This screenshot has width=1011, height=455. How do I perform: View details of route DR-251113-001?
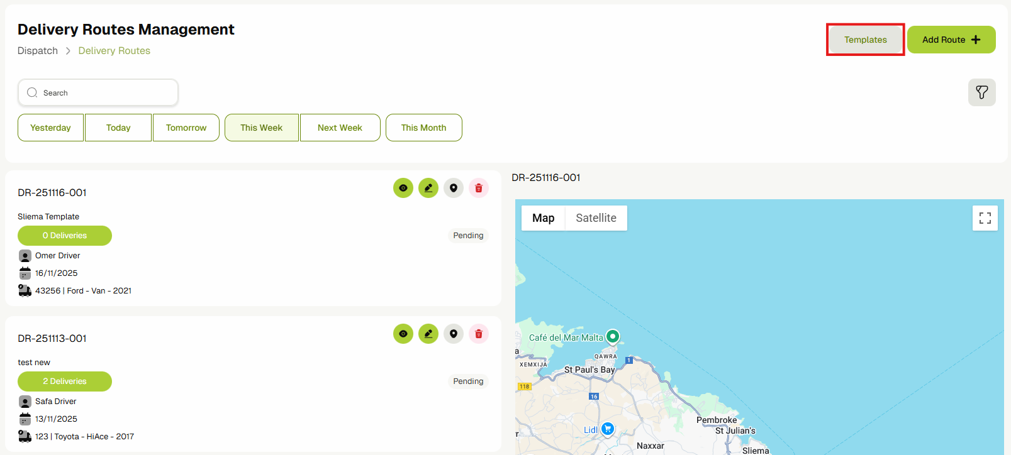[403, 334]
